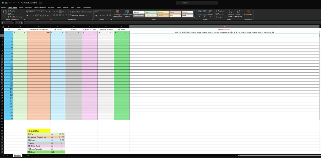Click the insert function fx icon
The height and width of the screenshot is (158, 321).
(22, 23)
